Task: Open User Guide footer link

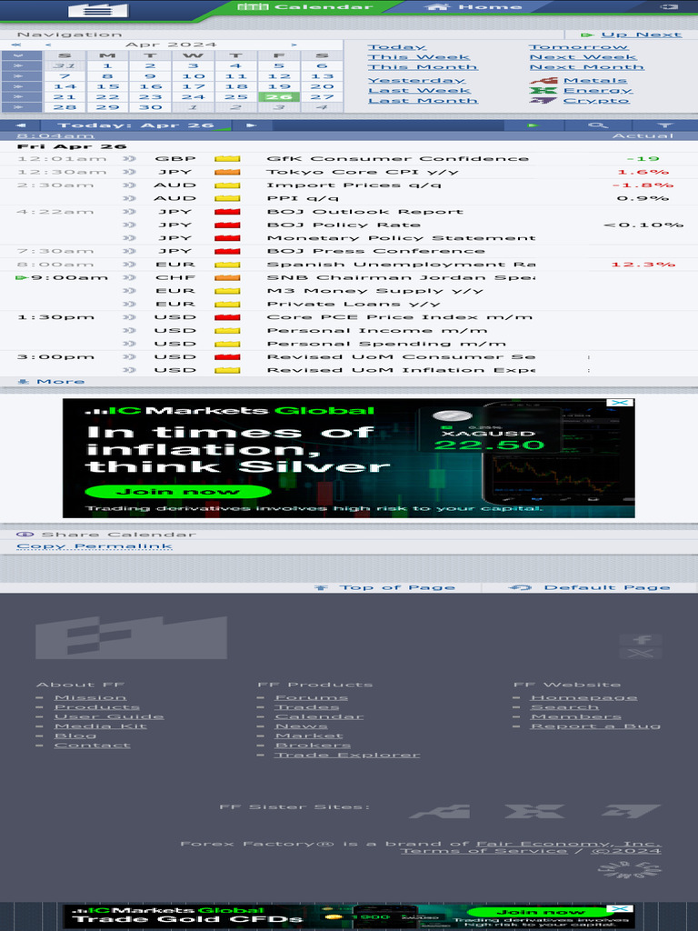Action: tap(109, 716)
